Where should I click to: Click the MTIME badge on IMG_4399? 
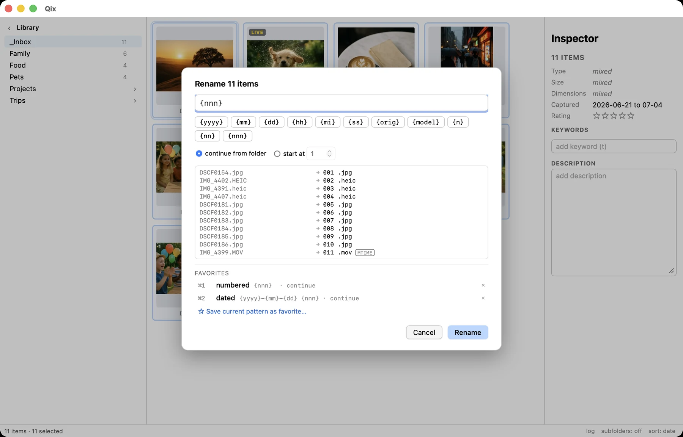(x=365, y=253)
